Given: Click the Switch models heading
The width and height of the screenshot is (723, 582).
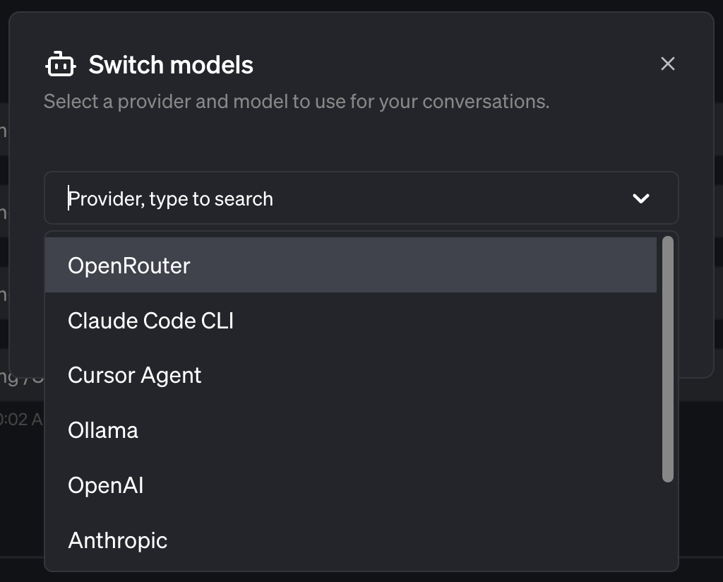Looking at the screenshot, I should pyautogui.click(x=170, y=64).
